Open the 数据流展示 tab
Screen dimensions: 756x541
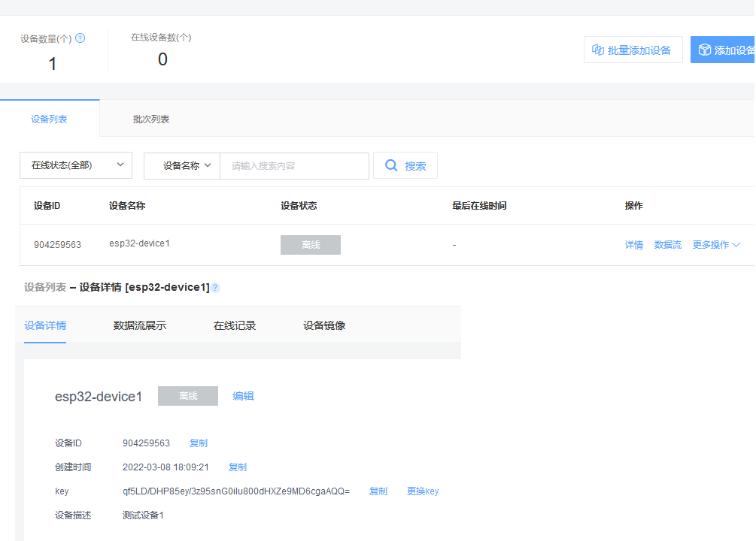140,325
